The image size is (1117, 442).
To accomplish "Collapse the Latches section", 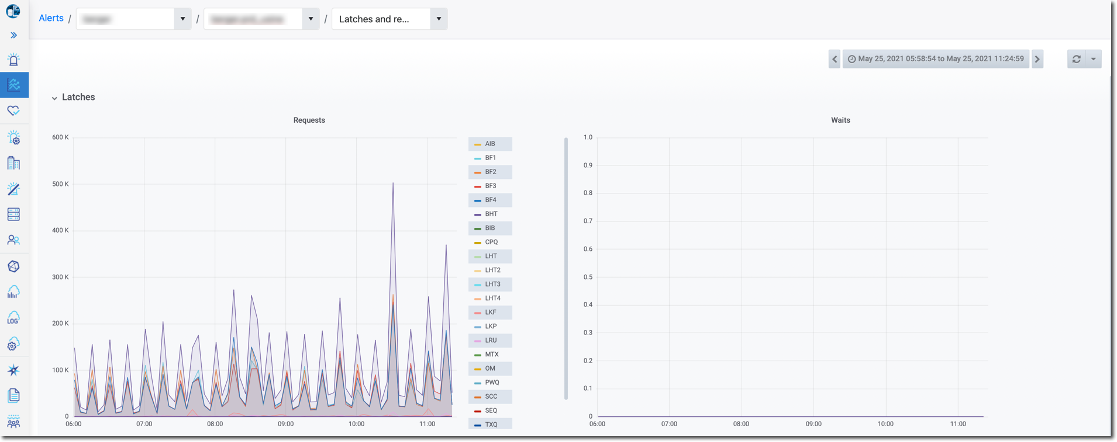I will coord(54,98).
